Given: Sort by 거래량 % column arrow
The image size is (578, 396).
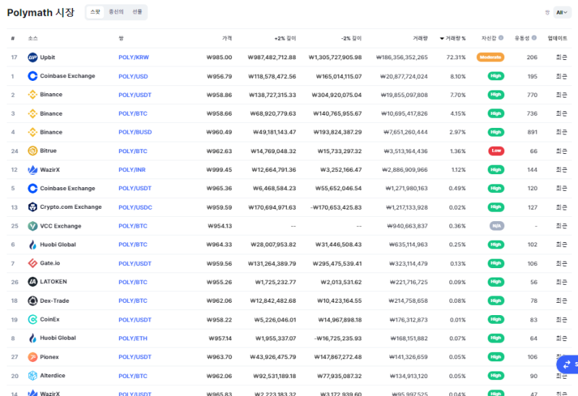Looking at the screenshot, I should point(441,38).
